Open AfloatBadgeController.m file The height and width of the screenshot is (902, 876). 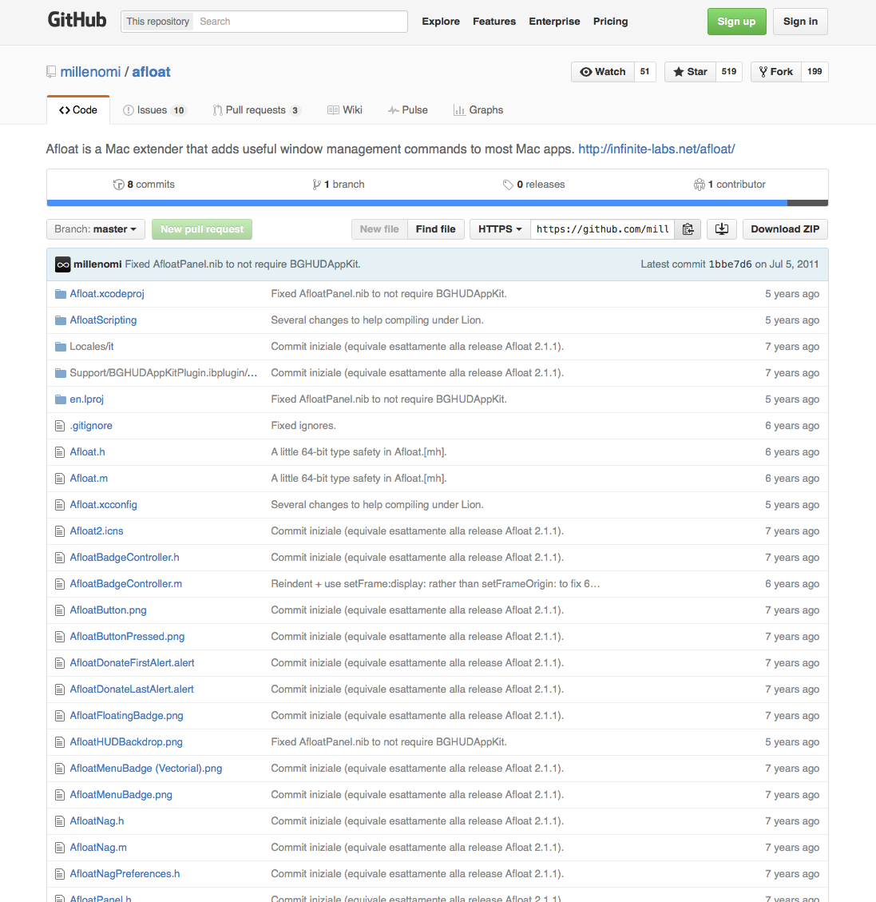pyautogui.click(x=126, y=584)
